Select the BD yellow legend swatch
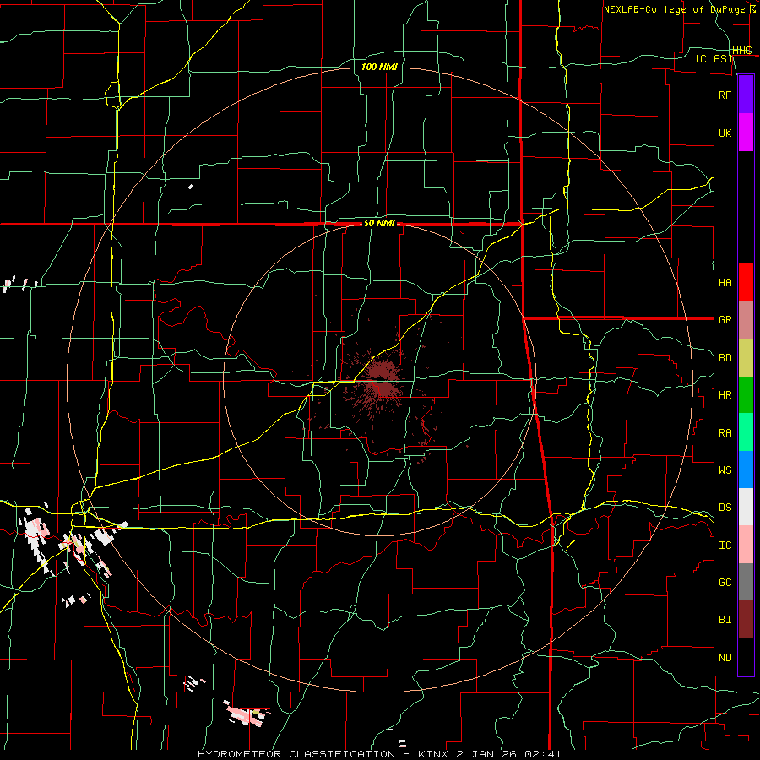 click(x=746, y=358)
